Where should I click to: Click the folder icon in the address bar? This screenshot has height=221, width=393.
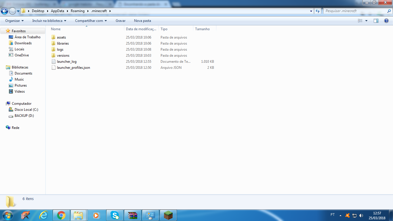[x=24, y=11]
